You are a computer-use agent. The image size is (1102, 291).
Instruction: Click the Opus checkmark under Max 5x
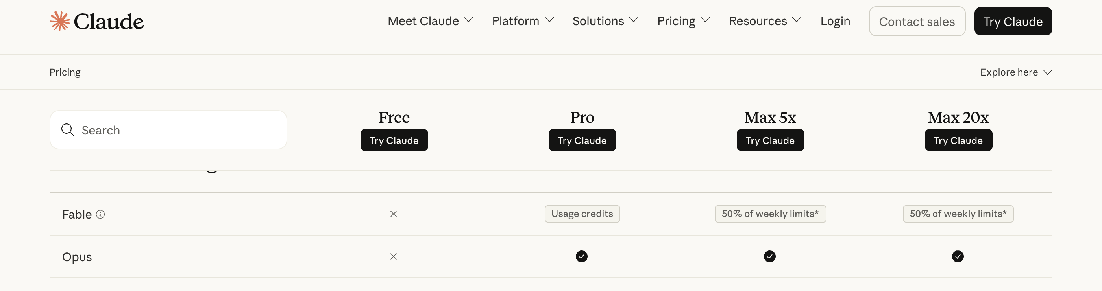[x=769, y=256]
